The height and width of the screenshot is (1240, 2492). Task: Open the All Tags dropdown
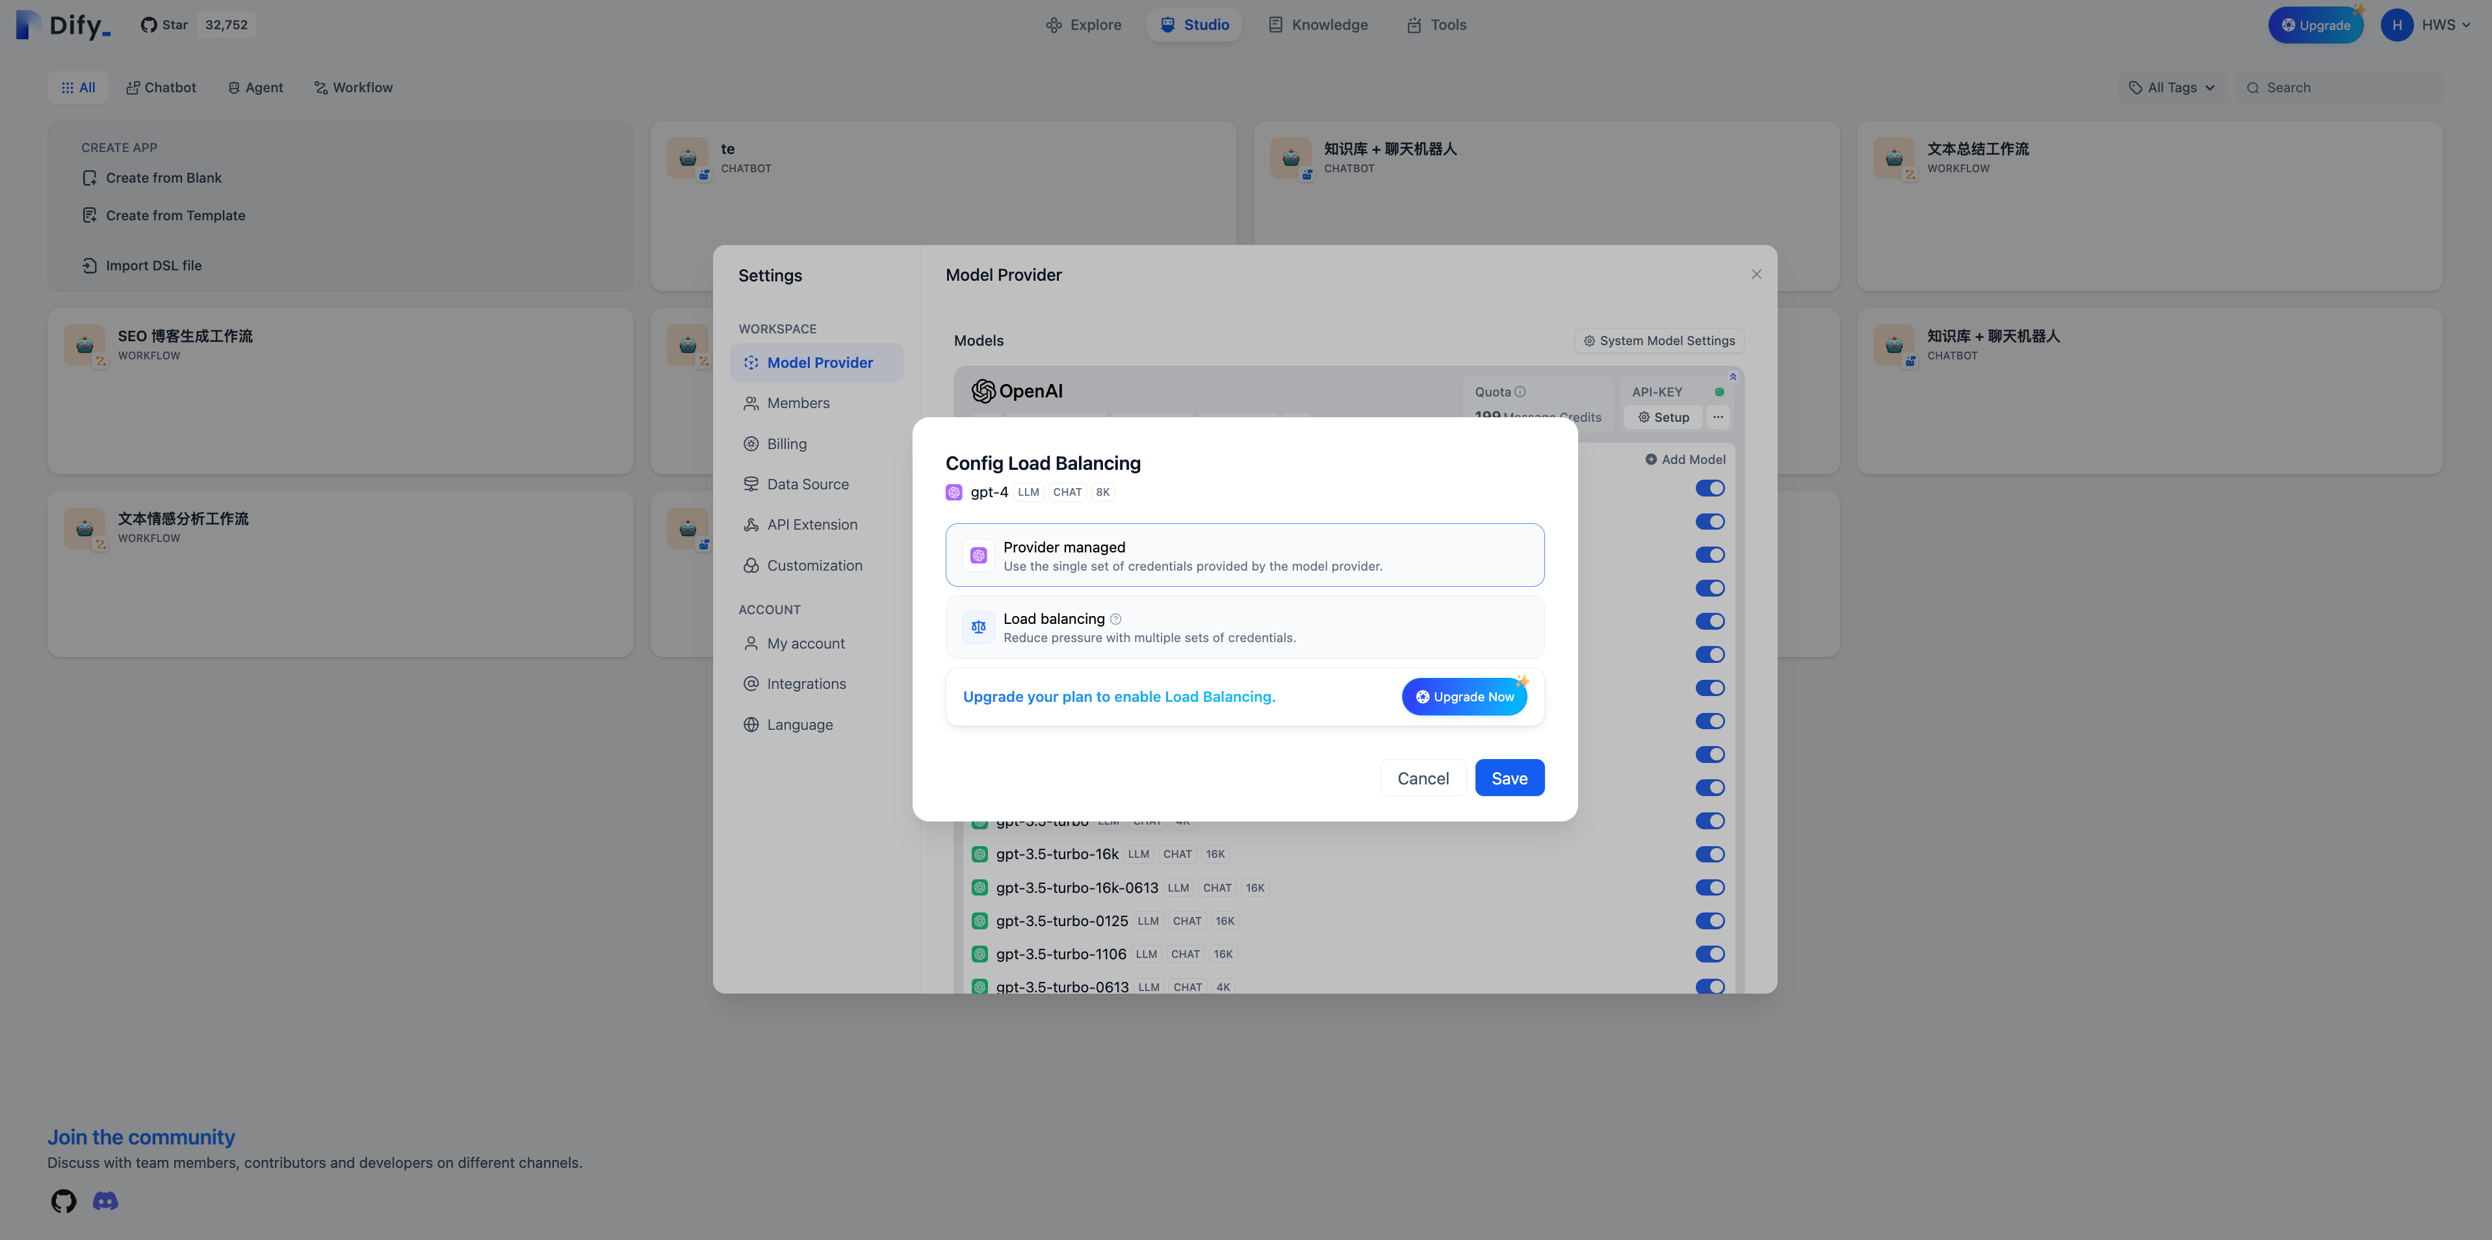[2172, 88]
